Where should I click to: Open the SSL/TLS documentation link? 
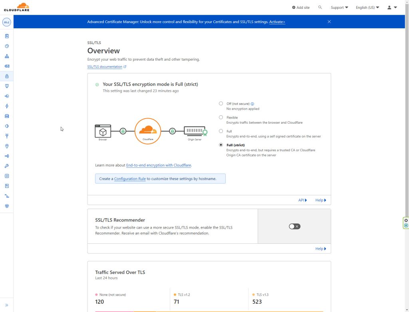(x=105, y=67)
